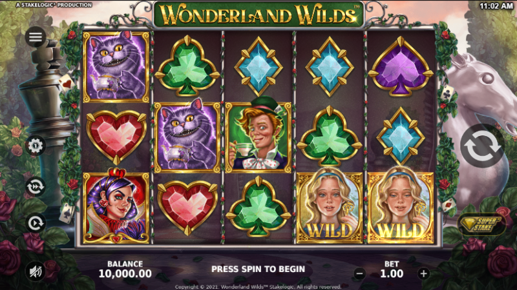517x290 pixels.
Task: Click the Cheshire Cat symbol on reel one
Action: pos(116,66)
